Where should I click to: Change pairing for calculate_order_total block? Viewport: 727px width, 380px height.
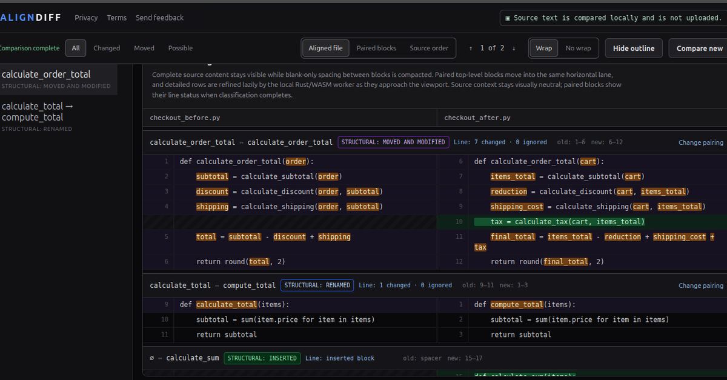[x=701, y=142]
